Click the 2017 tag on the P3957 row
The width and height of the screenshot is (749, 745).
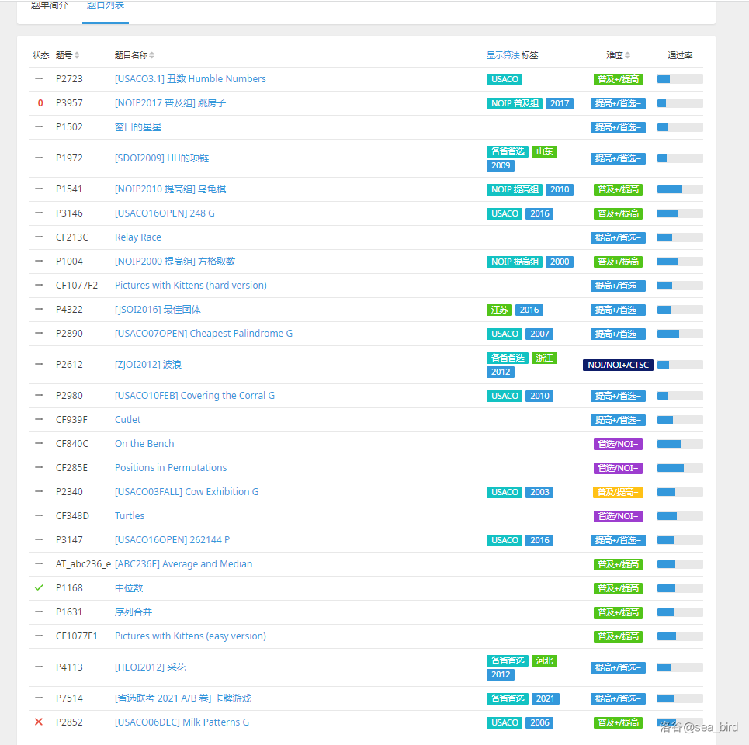tap(559, 103)
